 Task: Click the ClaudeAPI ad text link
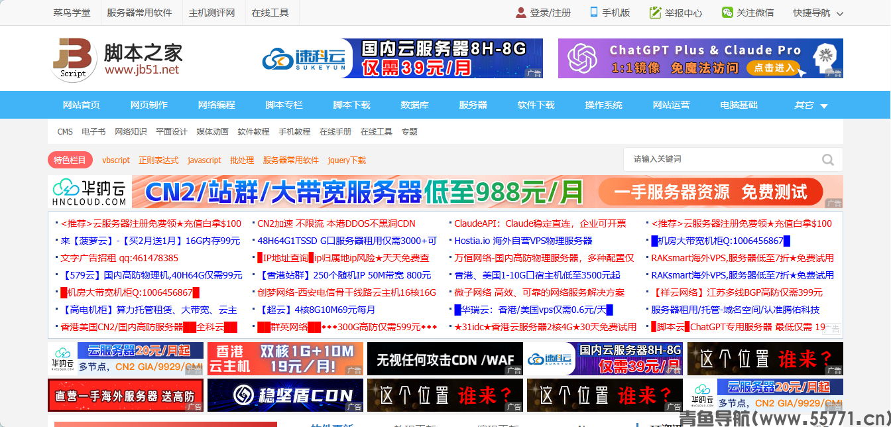pos(540,223)
